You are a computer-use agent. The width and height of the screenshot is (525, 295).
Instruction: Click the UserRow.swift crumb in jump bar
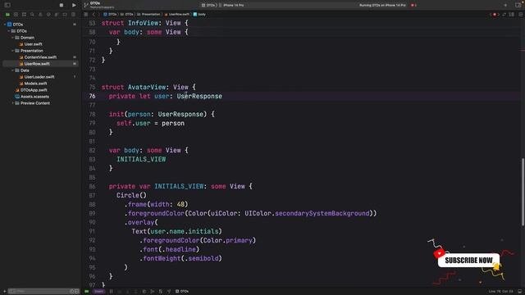(x=177, y=15)
